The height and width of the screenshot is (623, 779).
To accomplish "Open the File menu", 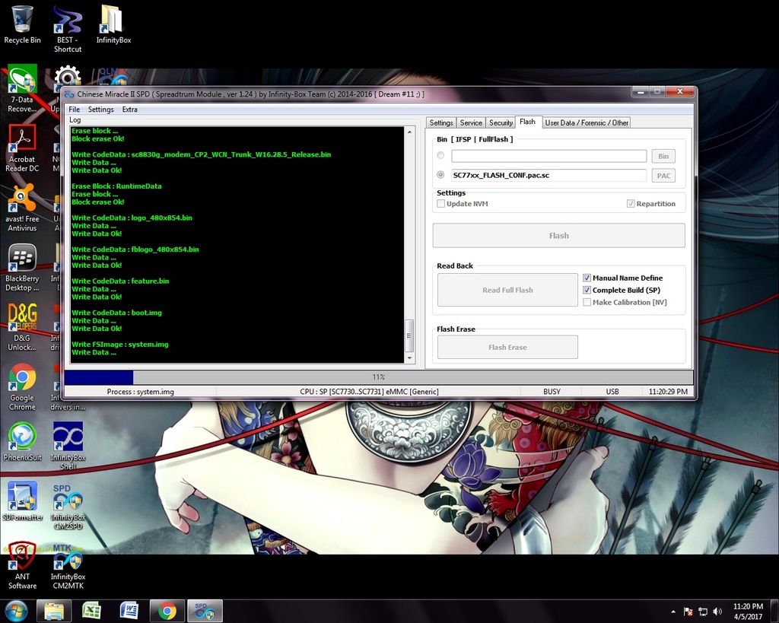I will 74,110.
